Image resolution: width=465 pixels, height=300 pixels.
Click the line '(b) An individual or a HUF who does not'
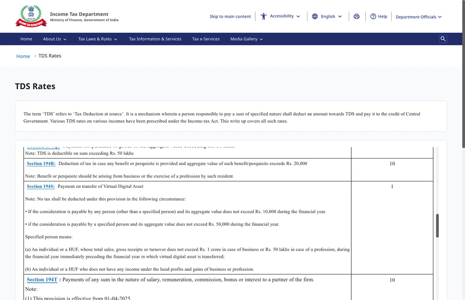pos(139,269)
